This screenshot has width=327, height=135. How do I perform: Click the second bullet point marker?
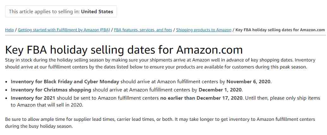coord(7,90)
